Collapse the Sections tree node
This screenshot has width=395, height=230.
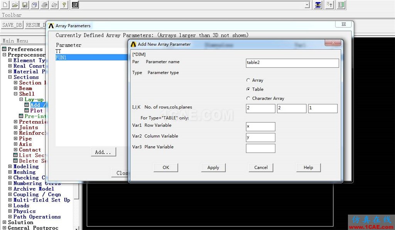pos(10,77)
